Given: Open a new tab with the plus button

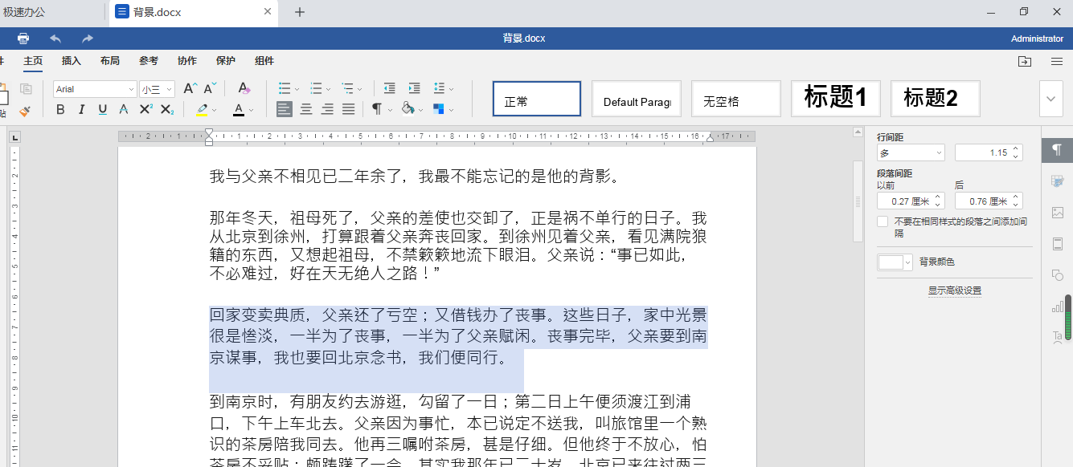Looking at the screenshot, I should point(300,12).
